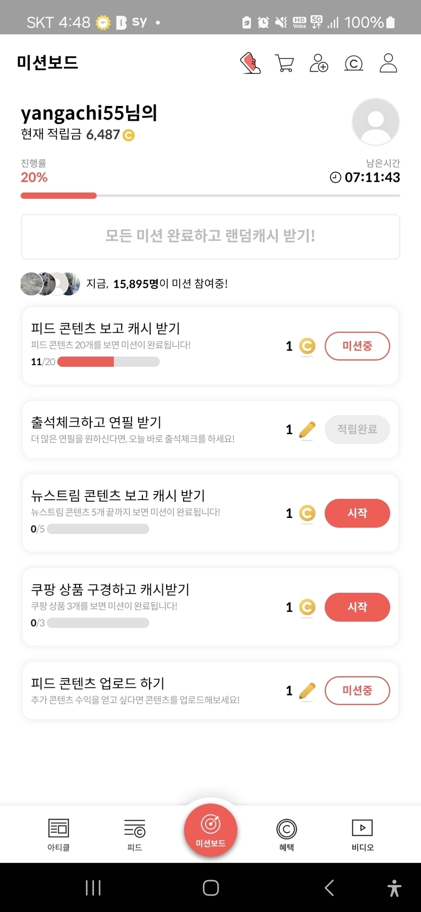Tap the gray profile avatar picture

tap(375, 122)
